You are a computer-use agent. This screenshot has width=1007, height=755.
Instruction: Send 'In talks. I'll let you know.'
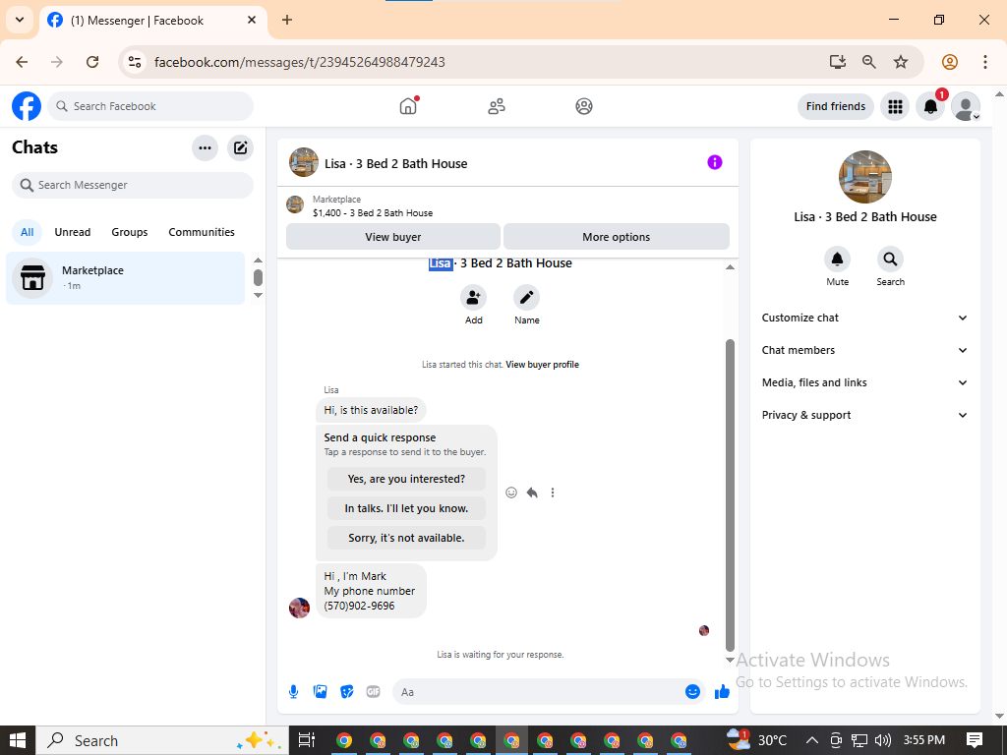[406, 508]
